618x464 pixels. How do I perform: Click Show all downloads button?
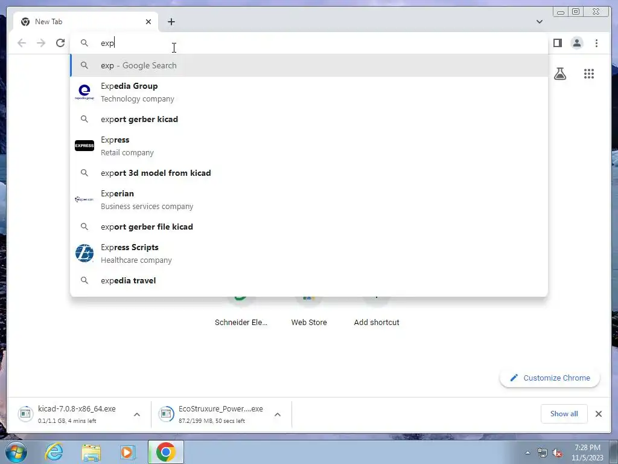pyautogui.click(x=564, y=413)
